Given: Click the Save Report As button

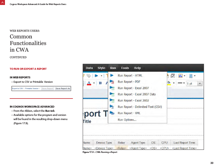Looking at the screenshot, I should [x=63, y=88].
